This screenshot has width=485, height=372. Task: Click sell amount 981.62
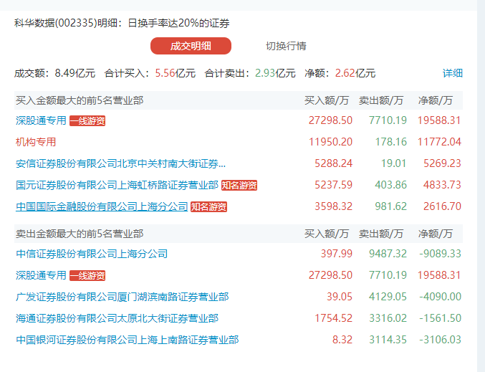tap(391, 206)
